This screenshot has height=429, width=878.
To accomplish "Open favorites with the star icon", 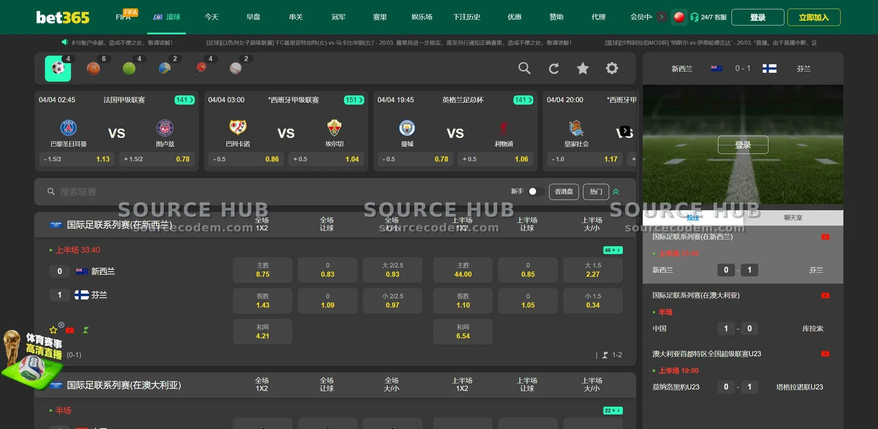I will coord(582,68).
